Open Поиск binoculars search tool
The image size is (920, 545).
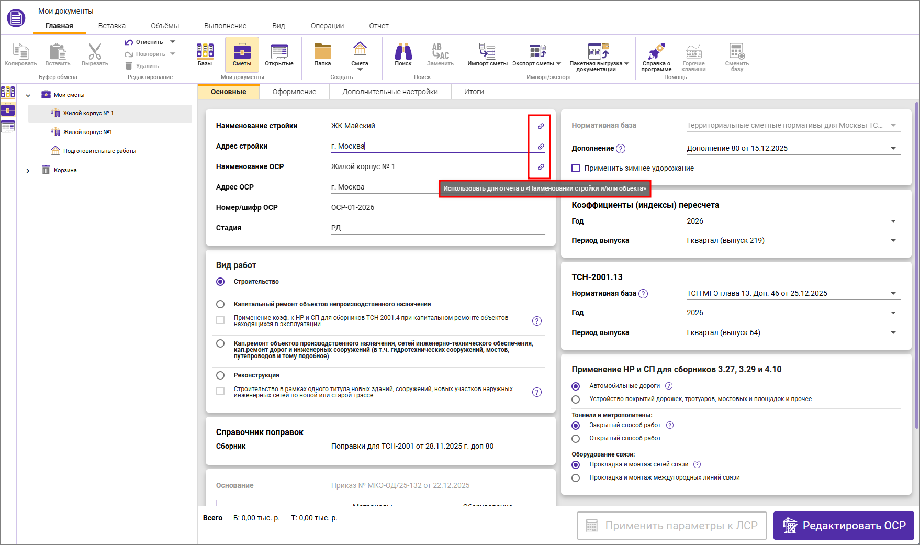(x=403, y=54)
